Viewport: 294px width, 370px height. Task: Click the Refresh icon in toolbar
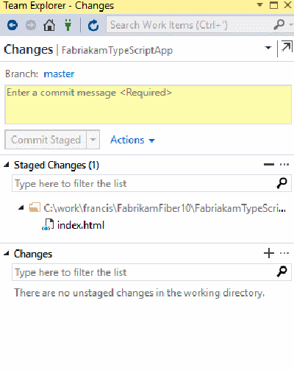tap(93, 25)
